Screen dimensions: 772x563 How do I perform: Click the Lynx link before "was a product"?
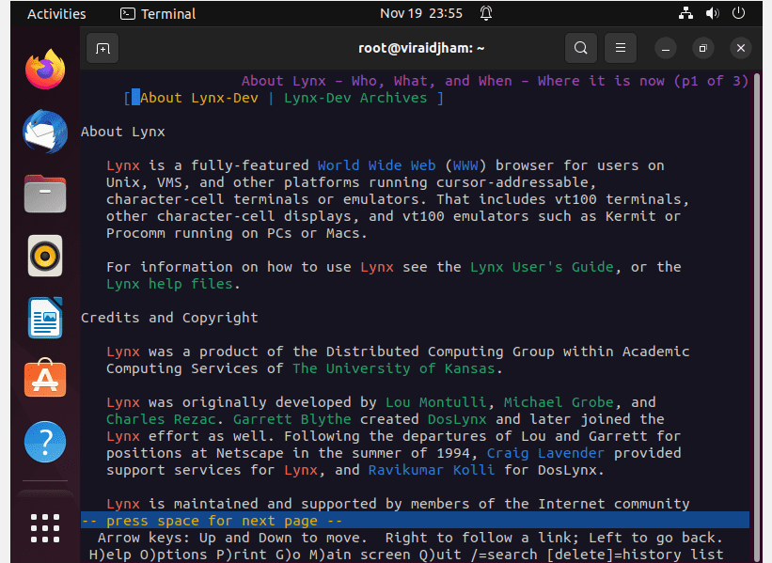tap(123, 352)
